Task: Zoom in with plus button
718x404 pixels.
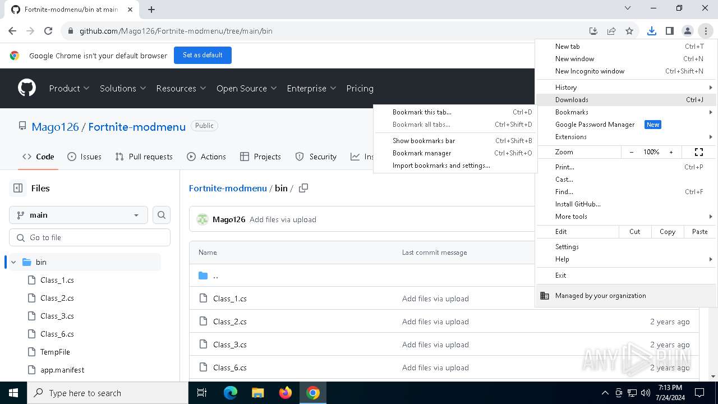Action: click(x=671, y=152)
